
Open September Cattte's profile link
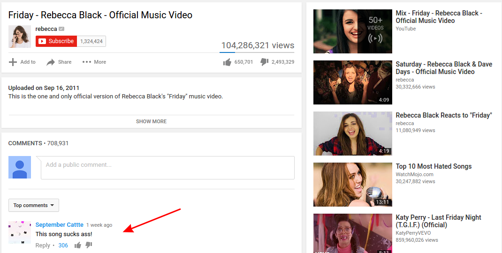59,225
